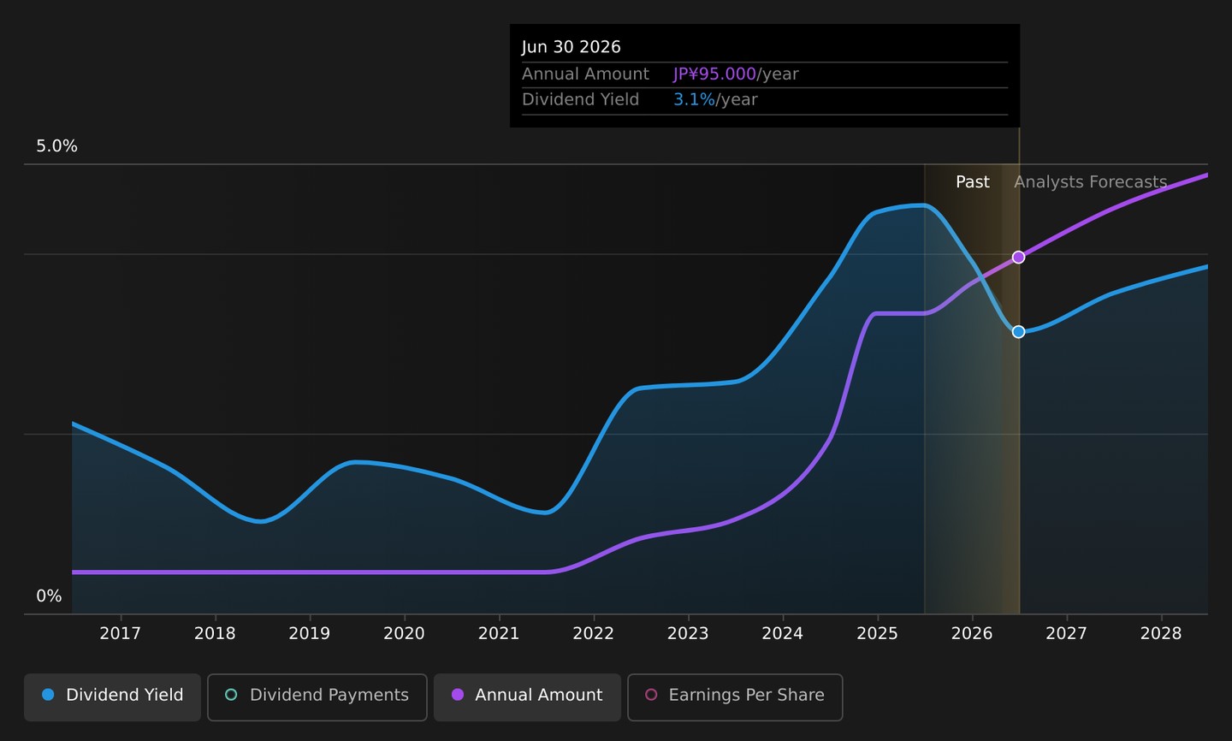Click the 2028 x-axis year label
1232x741 pixels.
1161,633
